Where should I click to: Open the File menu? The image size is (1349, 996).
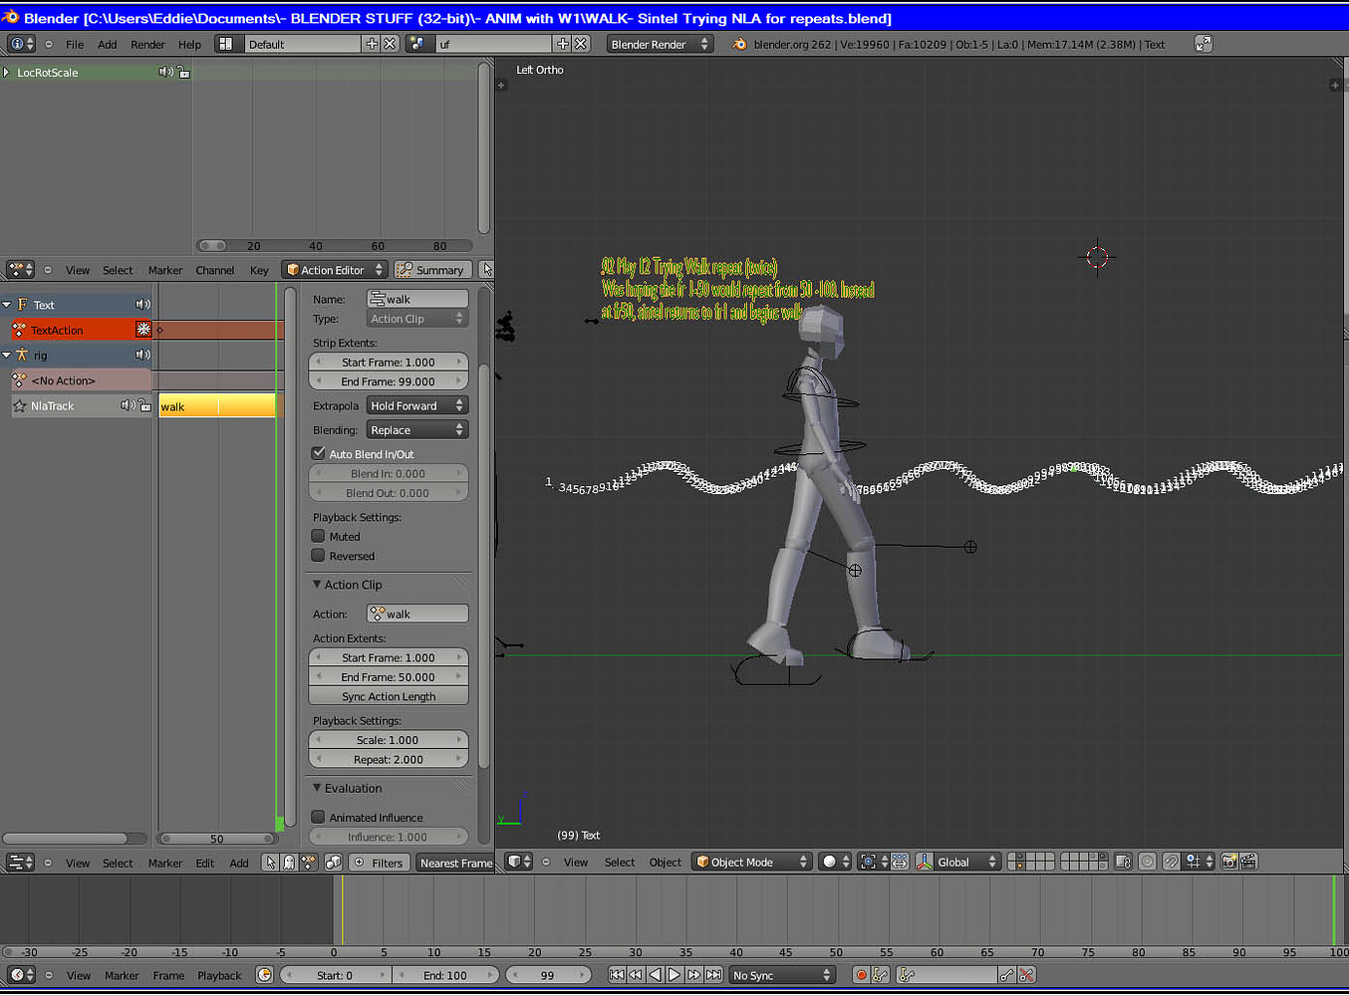(75, 44)
